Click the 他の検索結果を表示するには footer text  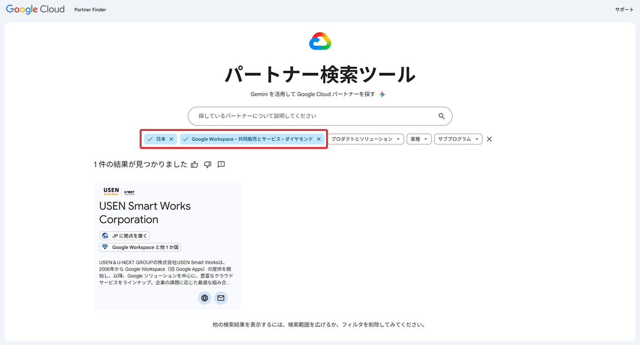(320, 325)
